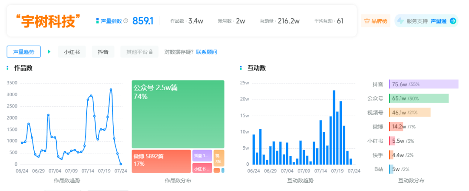Click the lock icon on 其他平台
The image size is (469, 191).
151,52
